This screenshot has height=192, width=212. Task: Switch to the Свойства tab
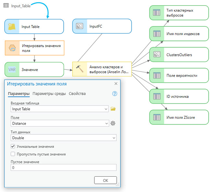[x=77, y=94]
